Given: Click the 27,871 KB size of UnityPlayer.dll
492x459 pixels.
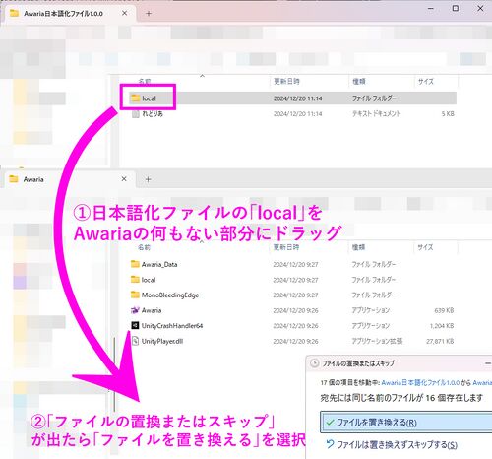Looking at the screenshot, I should coord(440,342).
